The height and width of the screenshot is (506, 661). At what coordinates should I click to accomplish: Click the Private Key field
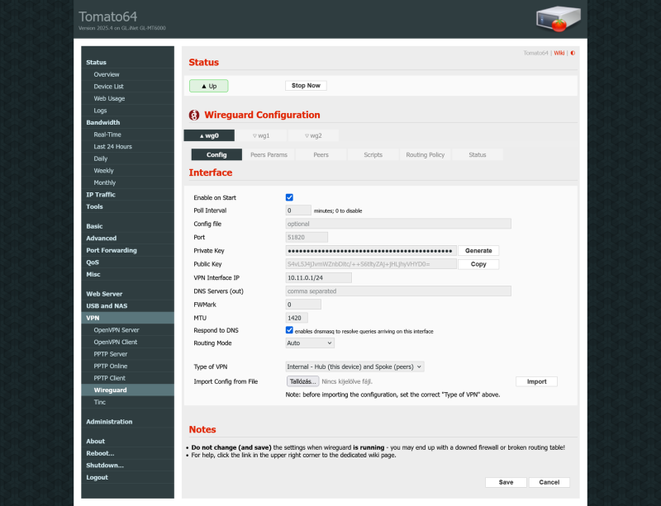371,251
